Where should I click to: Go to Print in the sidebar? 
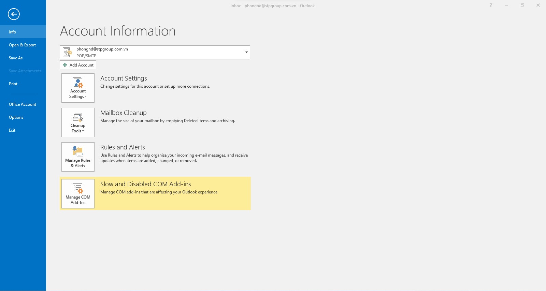coord(13,84)
